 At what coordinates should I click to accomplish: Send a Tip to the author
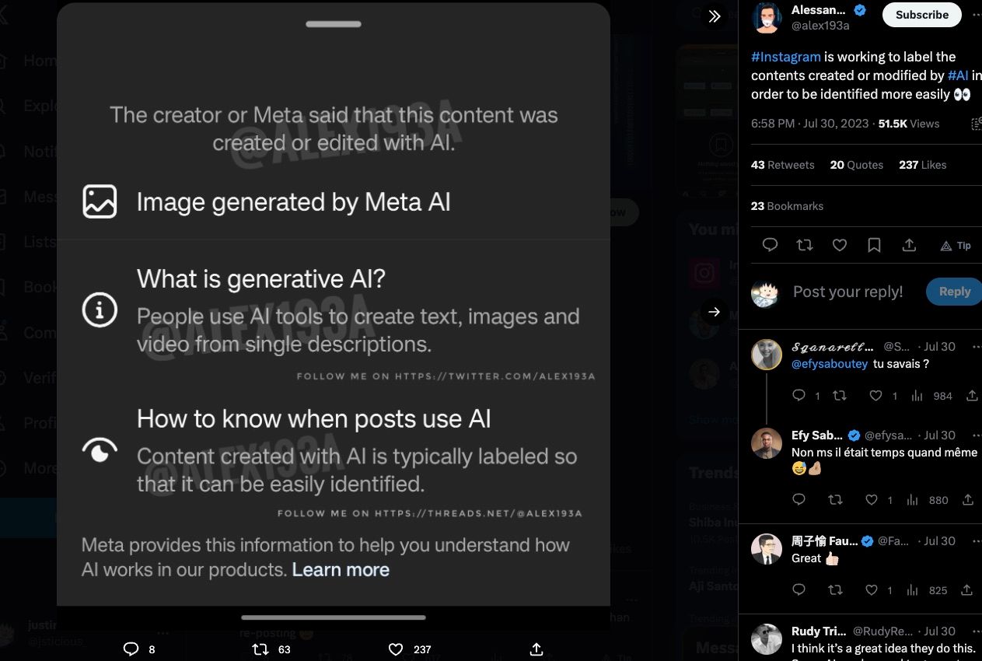(x=956, y=245)
